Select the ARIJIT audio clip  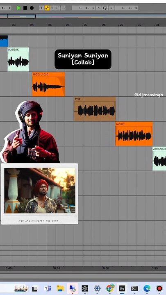tap(134, 134)
